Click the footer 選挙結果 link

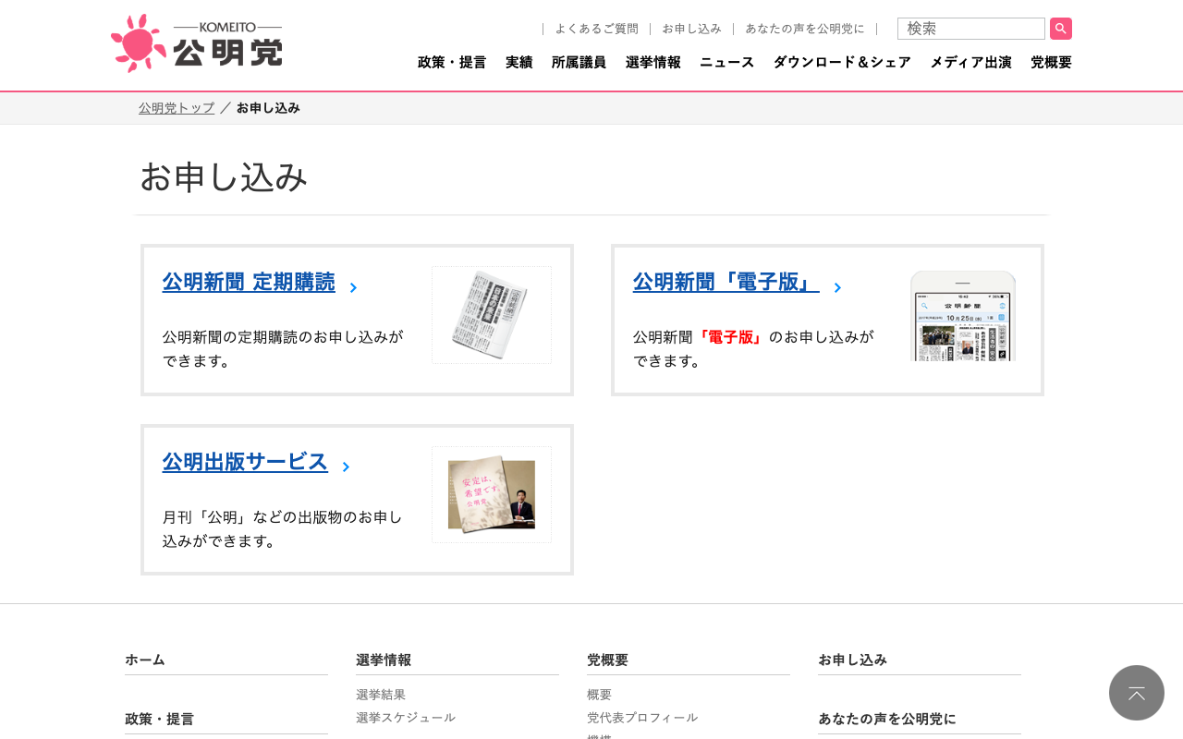pos(381,695)
